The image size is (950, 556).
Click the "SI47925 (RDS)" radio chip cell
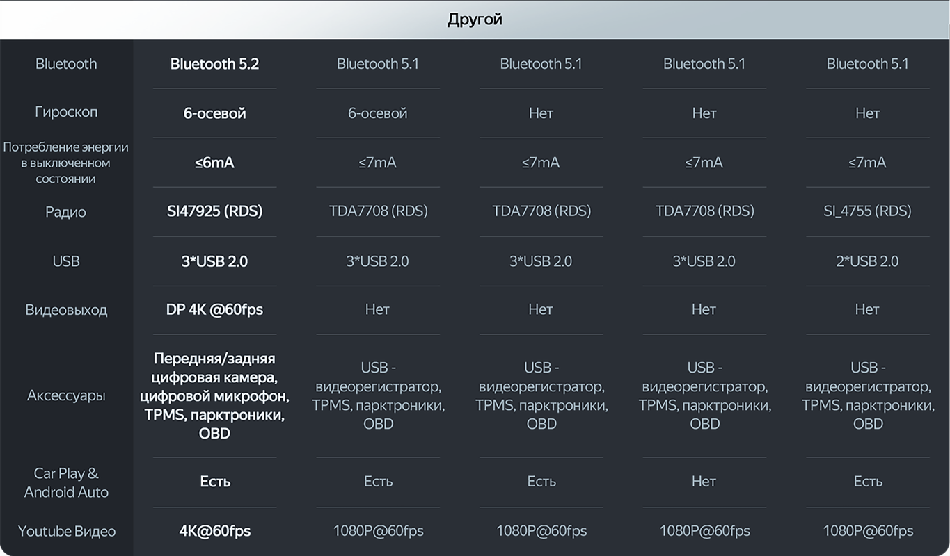tap(214, 211)
